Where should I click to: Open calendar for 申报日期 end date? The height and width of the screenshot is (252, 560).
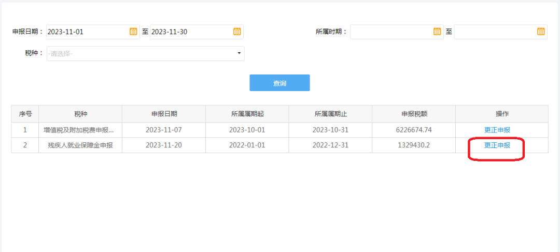point(237,32)
